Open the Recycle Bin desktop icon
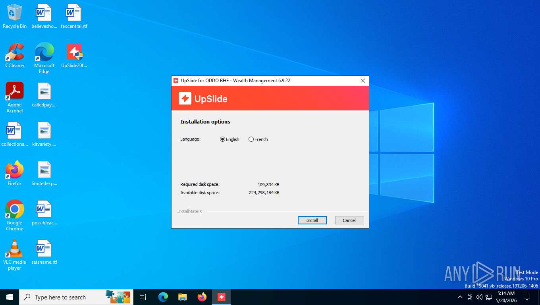The height and width of the screenshot is (305, 540). (x=15, y=17)
